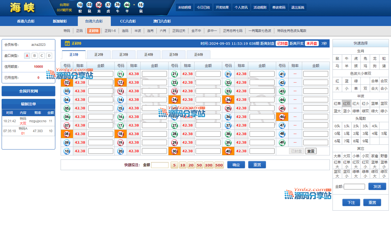
Task: Click number ball 11 in the table
Action: [120, 74]
